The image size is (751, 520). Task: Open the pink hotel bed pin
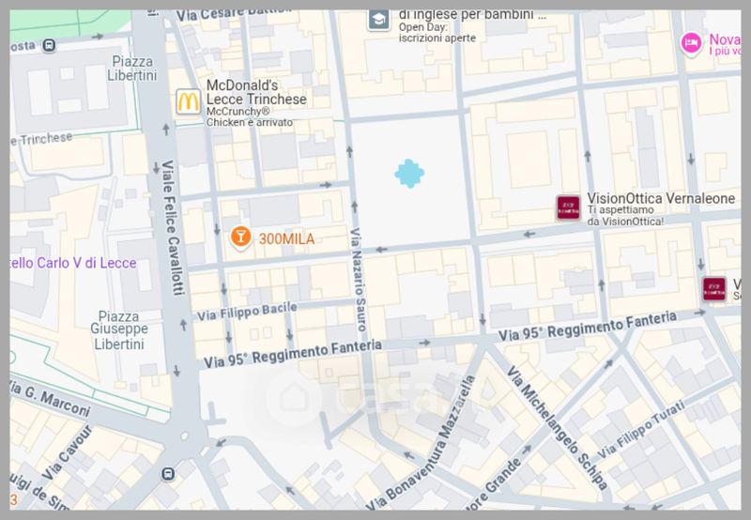coord(691,43)
